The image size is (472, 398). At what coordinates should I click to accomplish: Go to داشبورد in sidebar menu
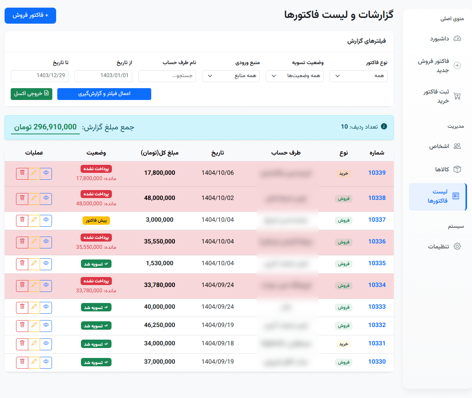[x=445, y=39]
